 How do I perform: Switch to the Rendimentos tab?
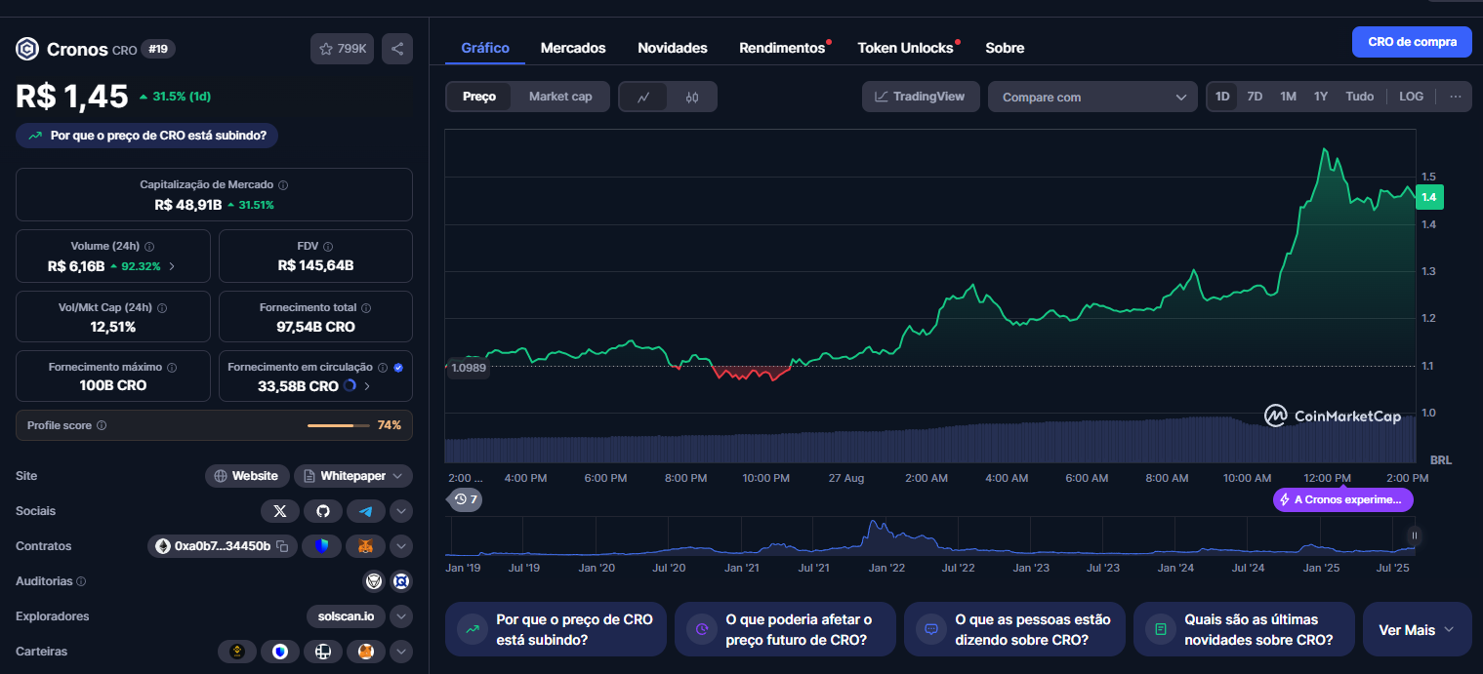(782, 48)
